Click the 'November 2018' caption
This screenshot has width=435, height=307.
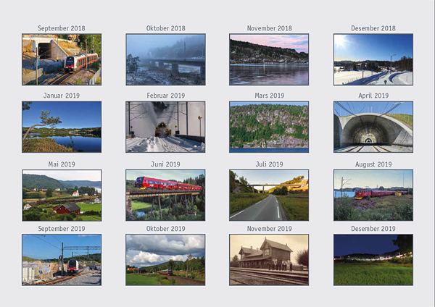tap(270, 28)
